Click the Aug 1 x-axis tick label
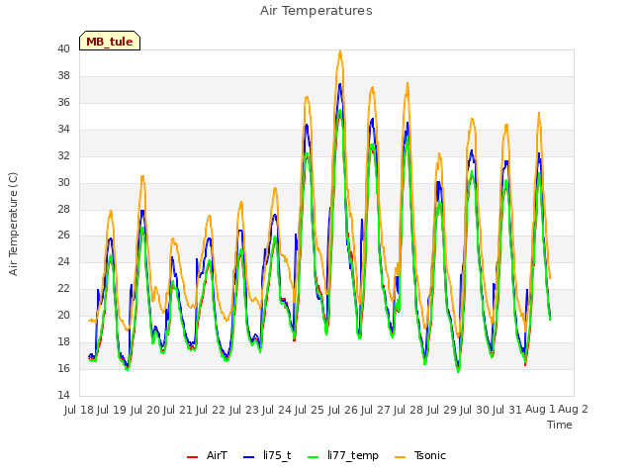This screenshot has height=475, width=633. coord(540,409)
